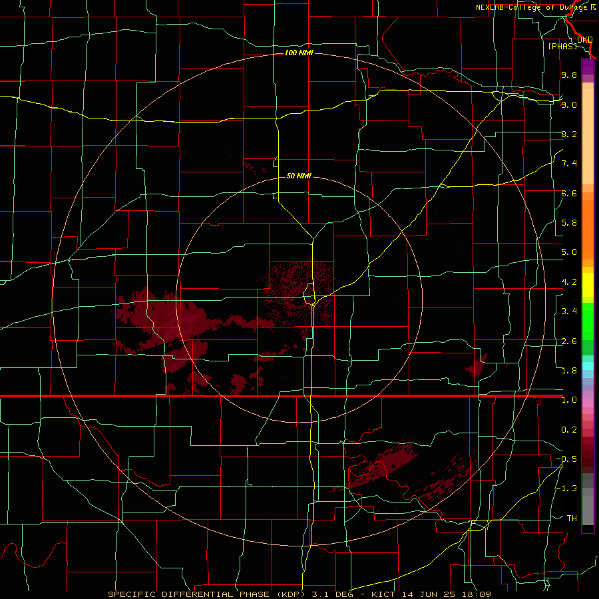Click the 100 NMI range ring label
Screen dimensions: 599x599
pos(299,53)
